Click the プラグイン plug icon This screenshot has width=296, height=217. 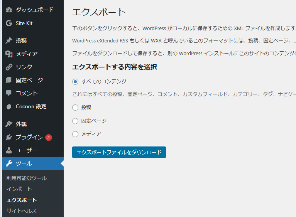coord(9,137)
